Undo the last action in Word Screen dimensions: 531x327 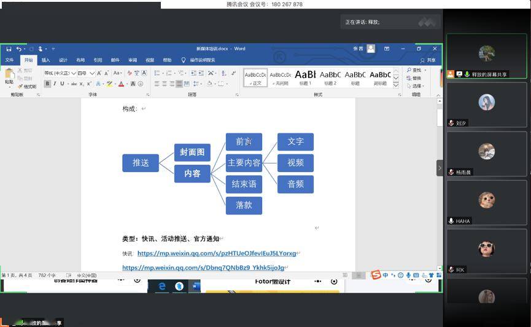[x=18, y=49]
